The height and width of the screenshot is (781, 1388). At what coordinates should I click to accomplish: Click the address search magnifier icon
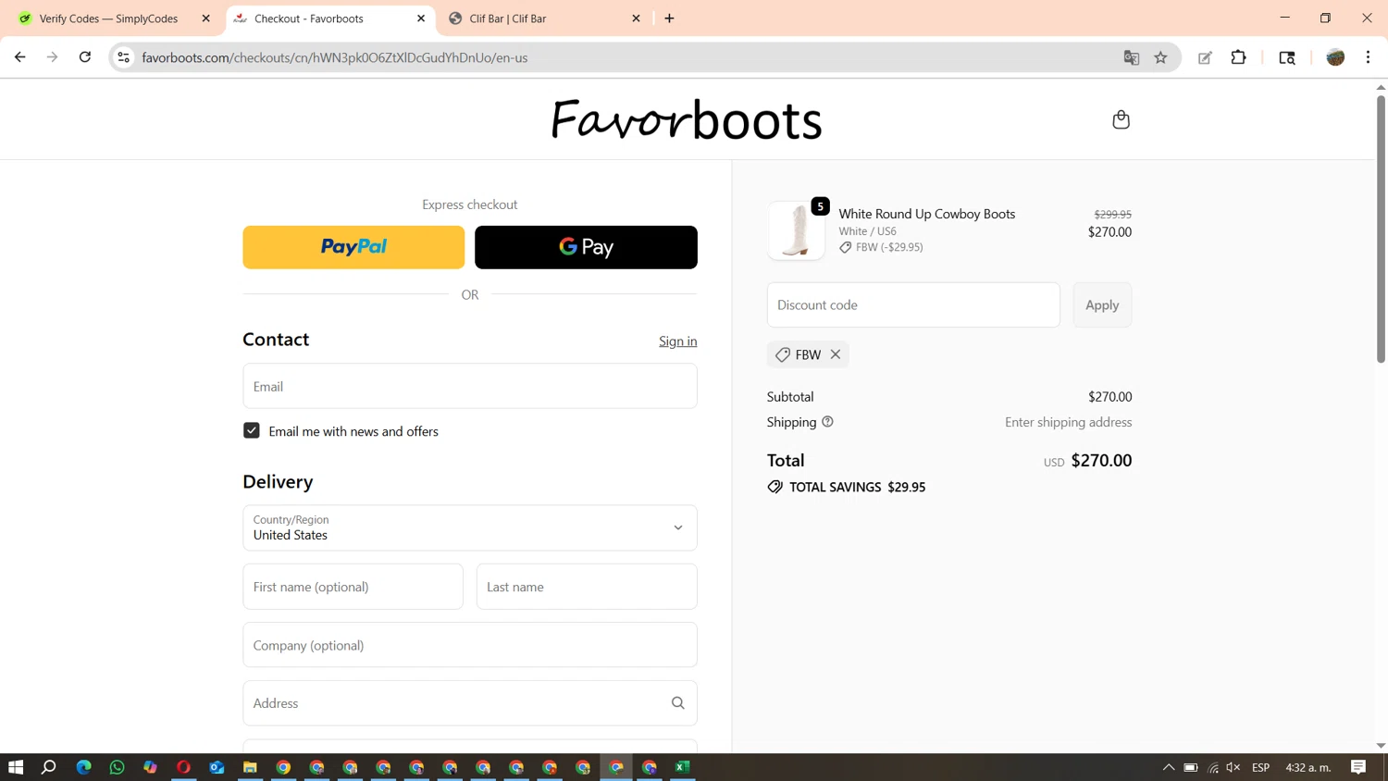678,703
